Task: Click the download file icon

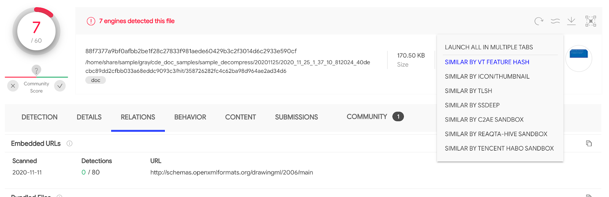Action: coord(571,21)
